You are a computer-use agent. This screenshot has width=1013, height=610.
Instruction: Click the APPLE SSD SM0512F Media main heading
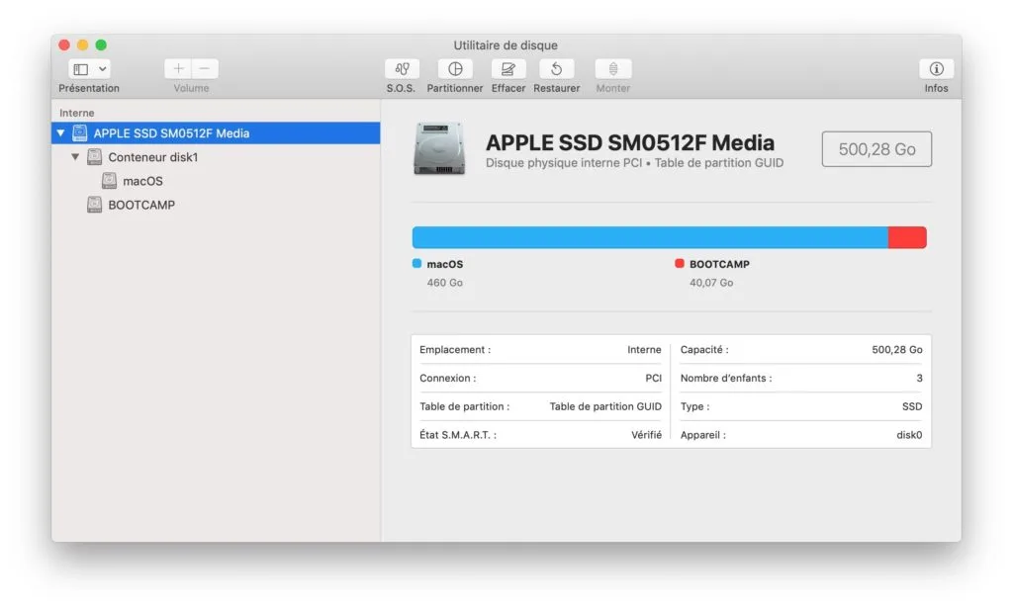pyautogui.click(x=630, y=142)
